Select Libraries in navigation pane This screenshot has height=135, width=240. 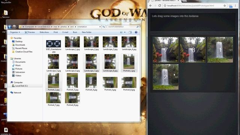16,58
